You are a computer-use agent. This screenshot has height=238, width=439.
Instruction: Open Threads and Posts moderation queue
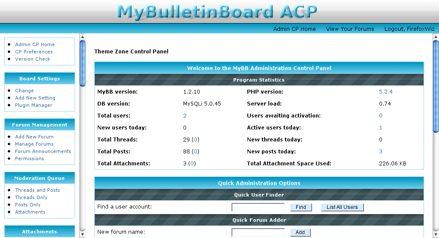tap(37, 190)
